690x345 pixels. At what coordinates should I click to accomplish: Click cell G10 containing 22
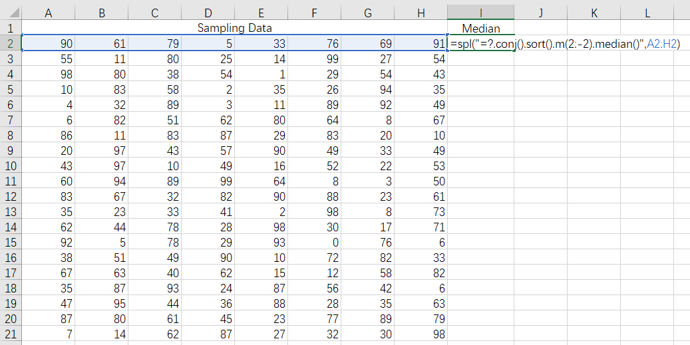(367, 166)
